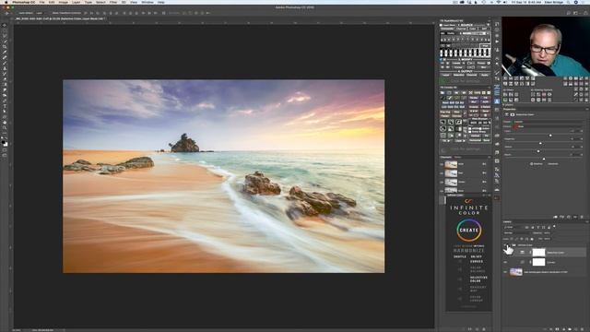Open macOS Spotlight search
The image size is (590, 332).
(x=569, y=2)
